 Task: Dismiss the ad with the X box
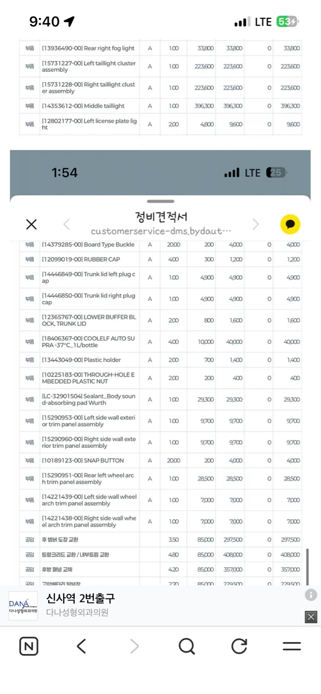[311, 616]
